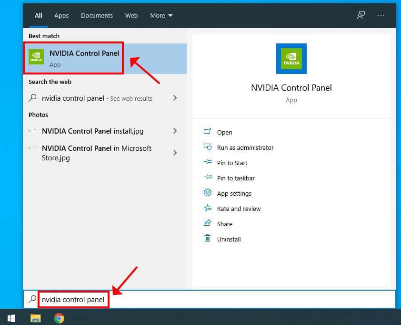This screenshot has height=325, width=401.
Task: Open NVIDIA Control Panel install.jpg photo
Action: tap(92, 131)
